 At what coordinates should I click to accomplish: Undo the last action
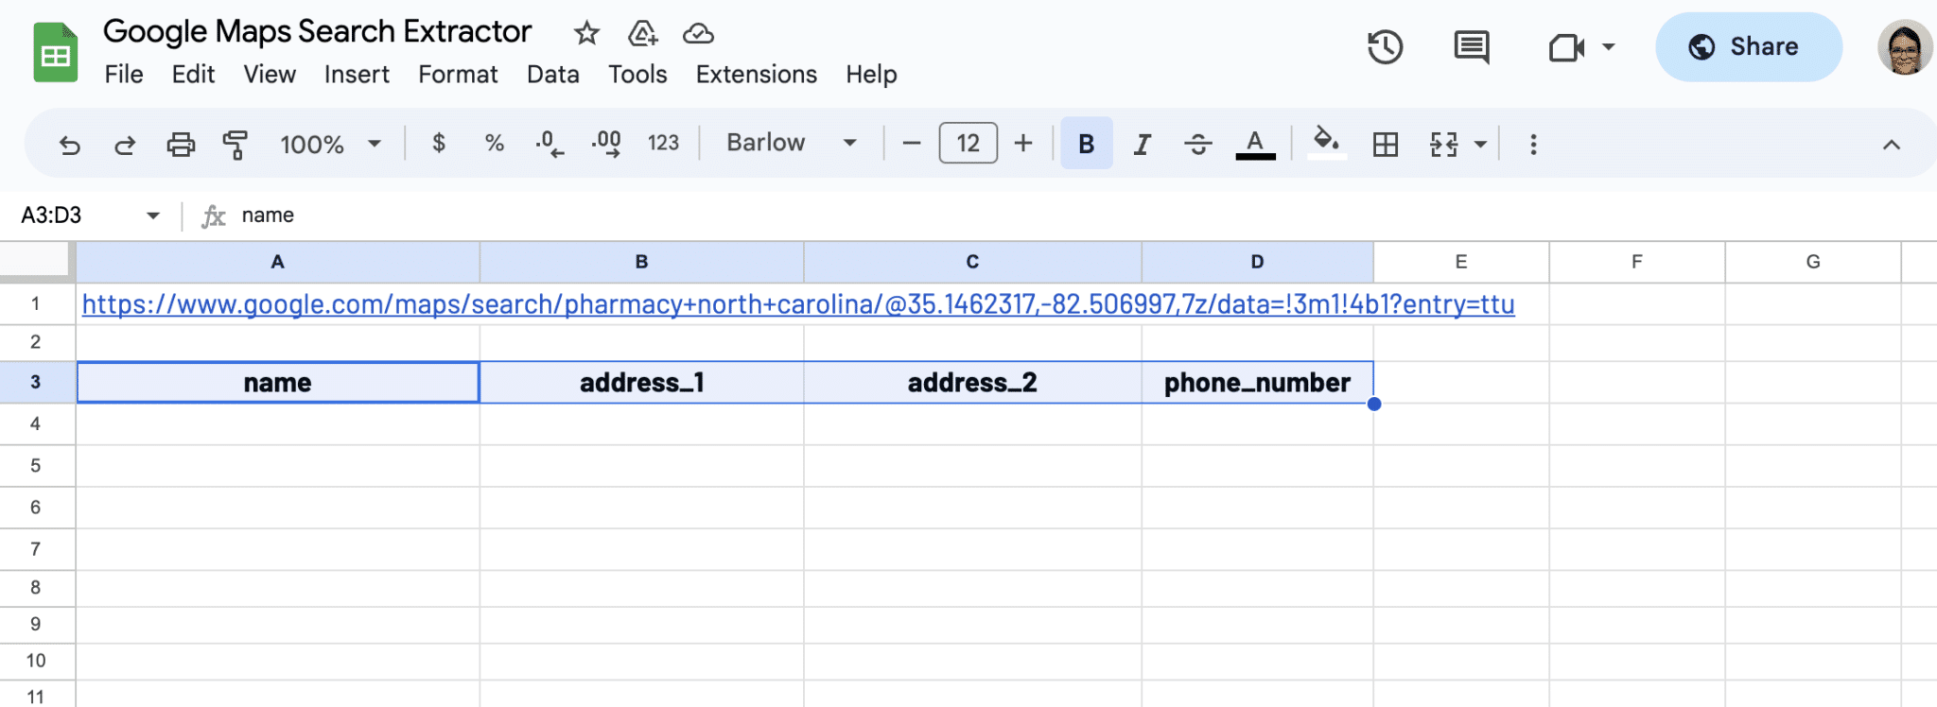pyautogui.click(x=70, y=145)
